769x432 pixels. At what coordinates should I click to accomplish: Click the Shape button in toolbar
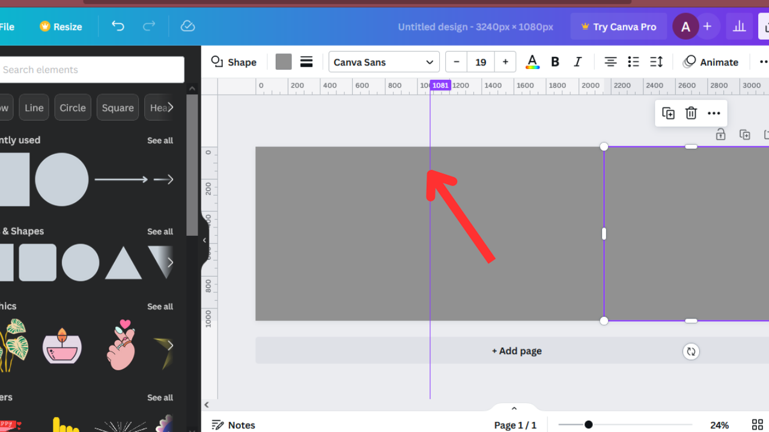click(234, 62)
